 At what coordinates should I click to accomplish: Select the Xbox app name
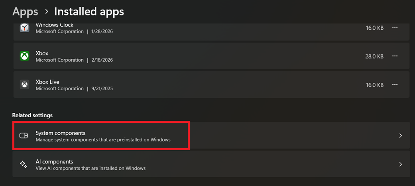click(42, 53)
